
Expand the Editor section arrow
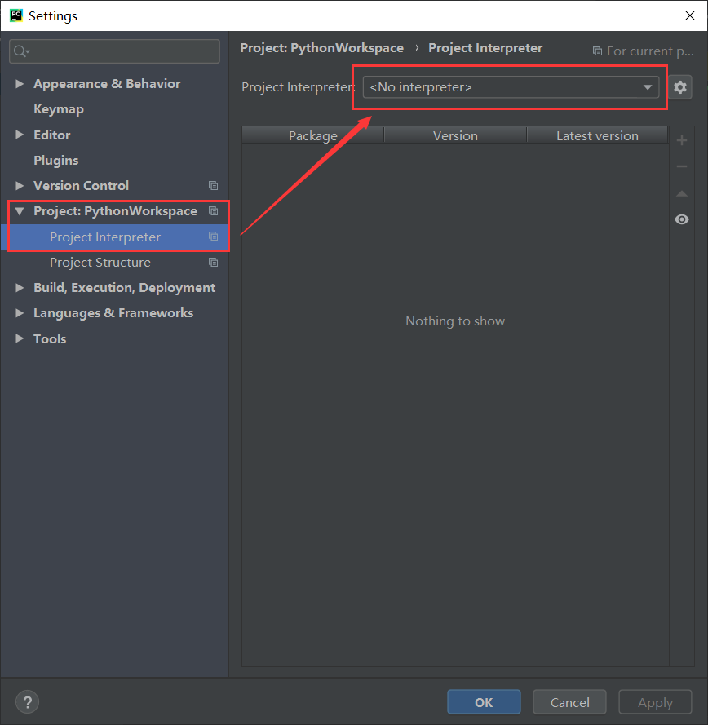(20, 135)
